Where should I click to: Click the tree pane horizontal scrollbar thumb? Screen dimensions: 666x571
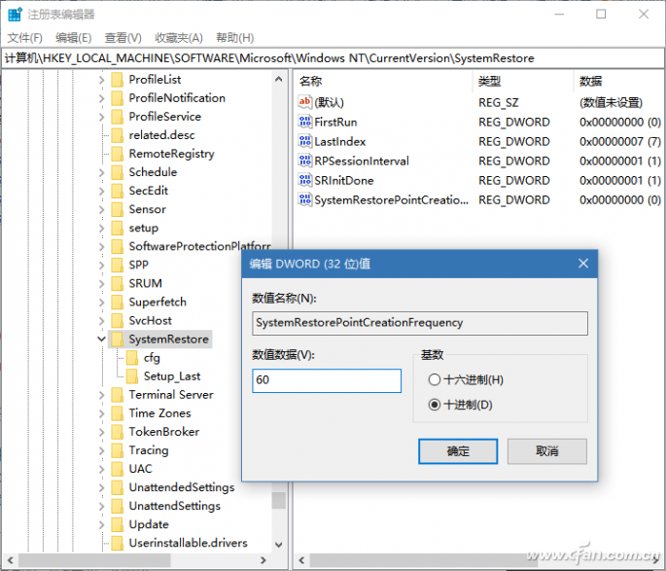pos(94,560)
